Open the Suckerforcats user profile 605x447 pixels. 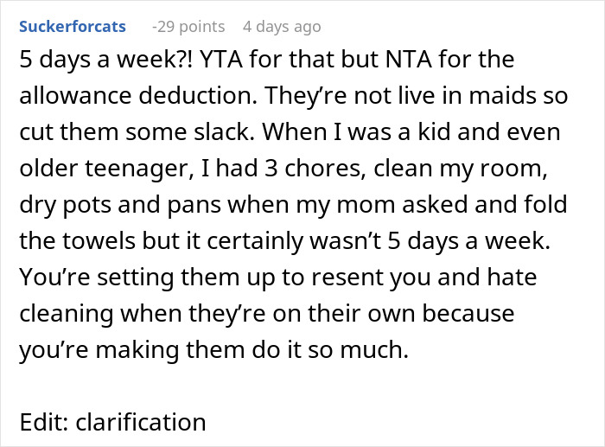click(72, 27)
